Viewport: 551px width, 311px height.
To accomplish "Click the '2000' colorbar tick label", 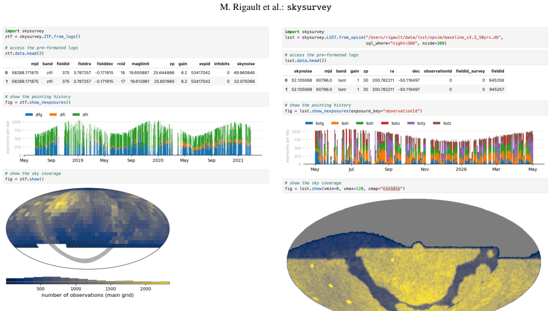I will [x=146, y=289].
